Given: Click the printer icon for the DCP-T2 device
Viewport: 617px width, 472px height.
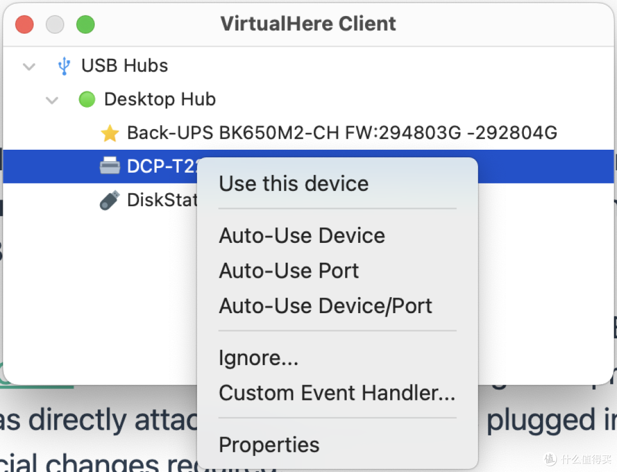Looking at the screenshot, I should (110, 166).
